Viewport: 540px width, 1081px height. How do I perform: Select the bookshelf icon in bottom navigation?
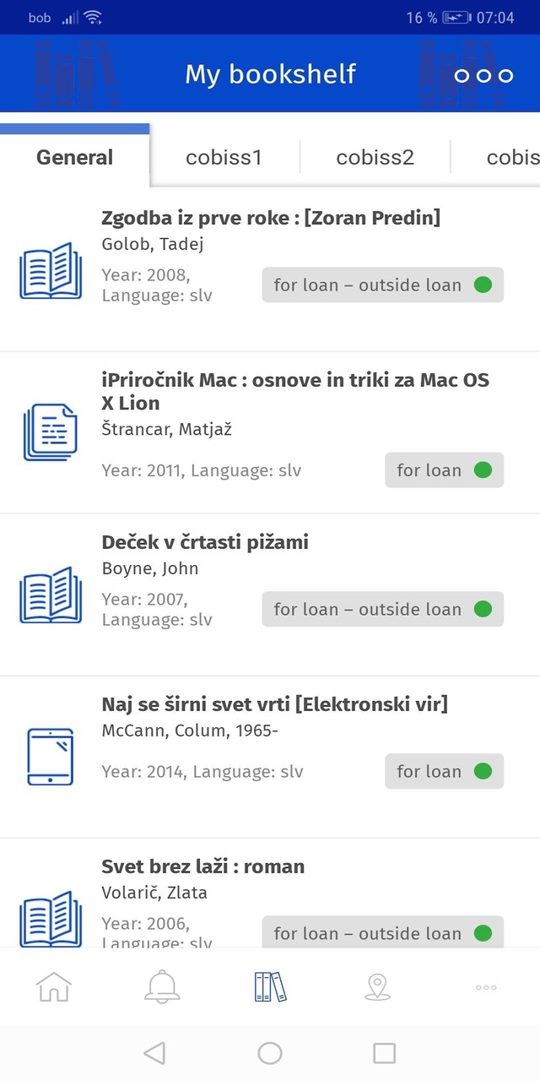click(269, 986)
